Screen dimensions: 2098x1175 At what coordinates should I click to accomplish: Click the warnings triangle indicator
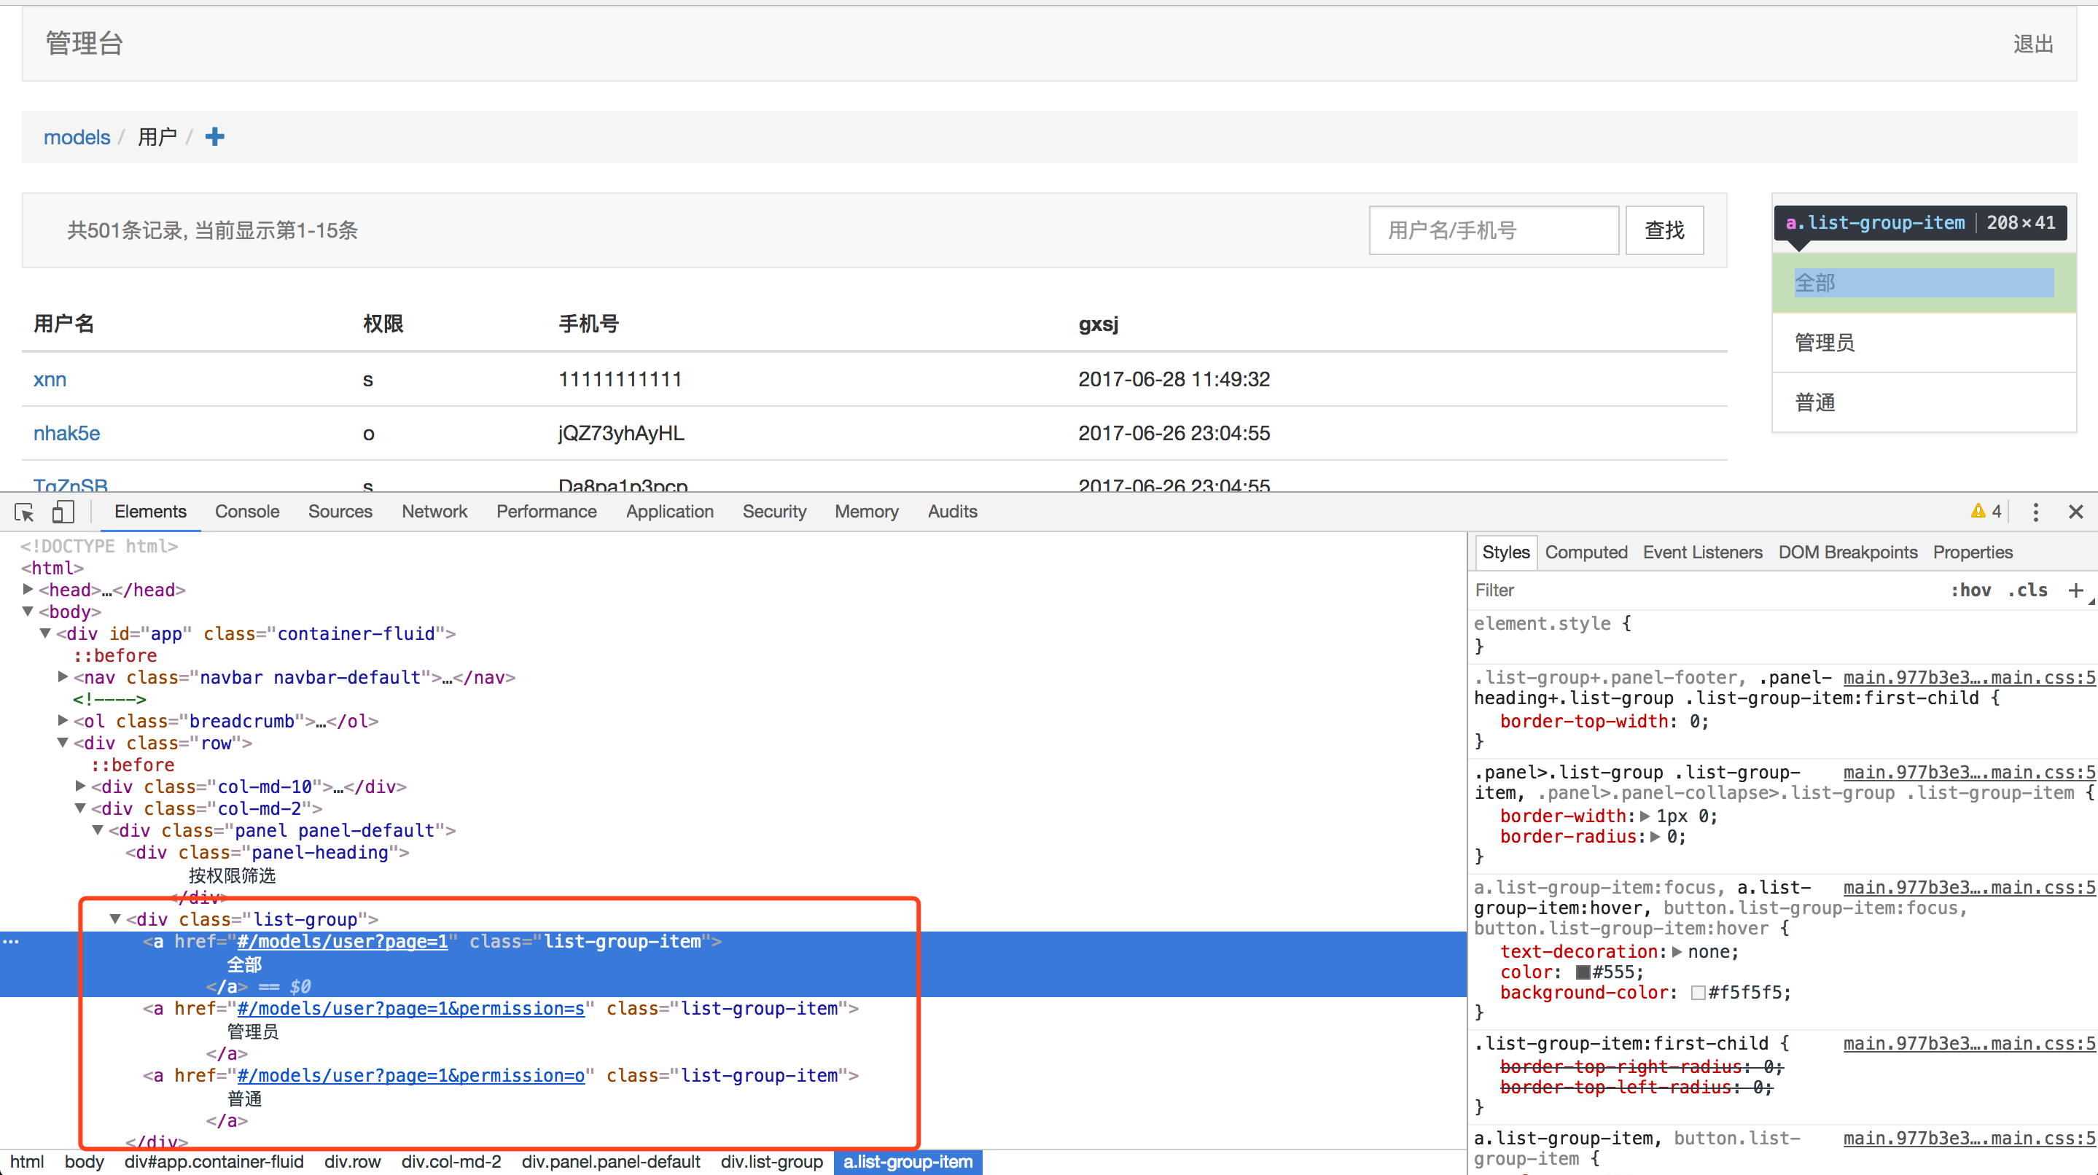pyautogui.click(x=1978, y=512)
